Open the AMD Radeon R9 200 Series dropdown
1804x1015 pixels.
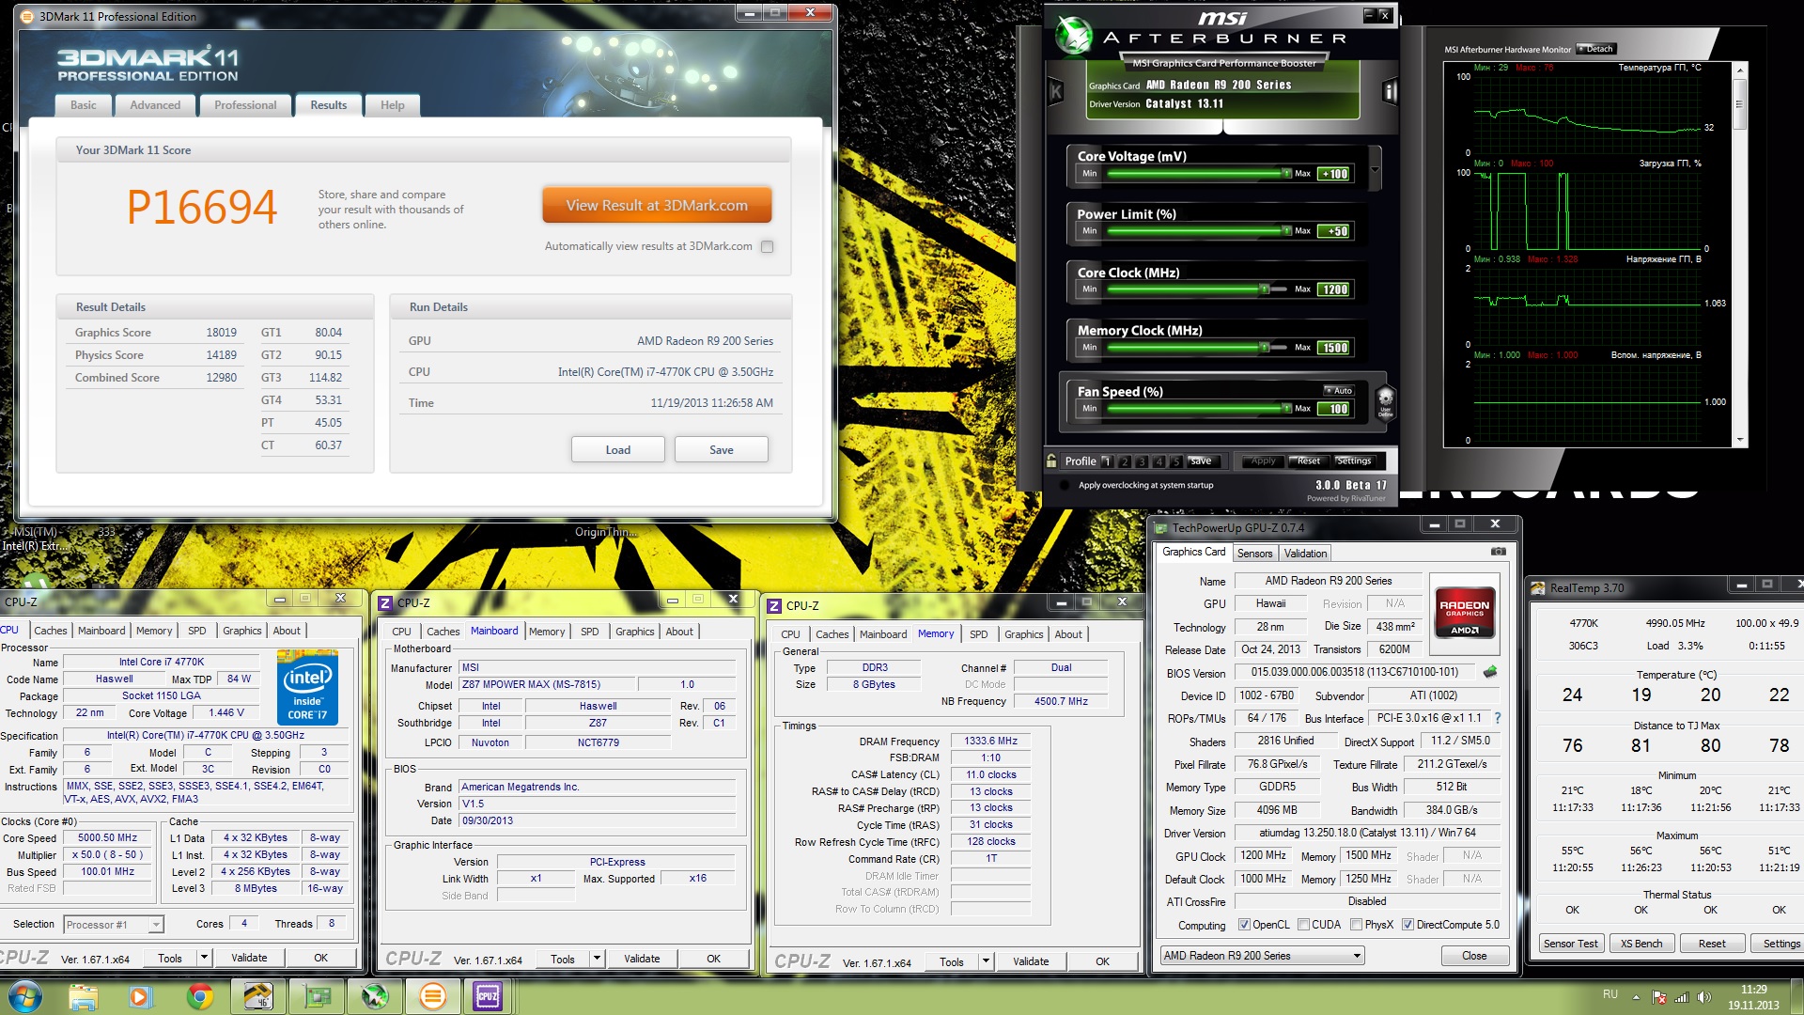(1262, 956)
